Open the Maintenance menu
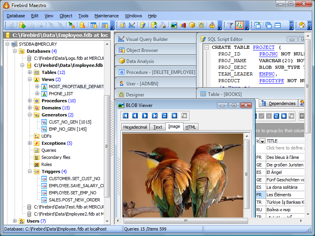This screenshot has height=236, width=315. [106, 16]
